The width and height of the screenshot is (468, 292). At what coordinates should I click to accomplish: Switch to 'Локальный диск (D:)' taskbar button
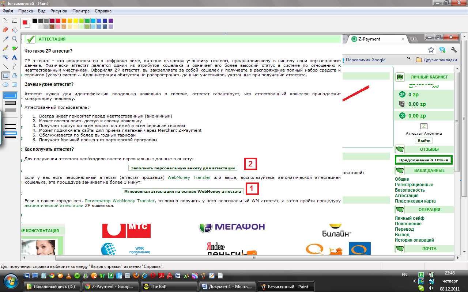[x=52, y=287]
